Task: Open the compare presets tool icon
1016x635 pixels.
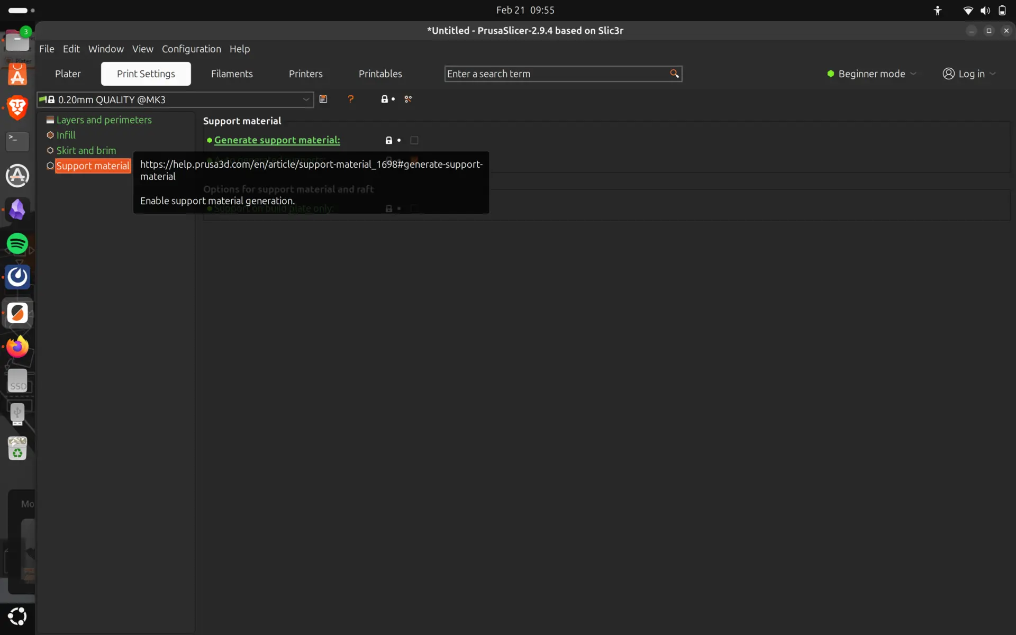Action: point(408,99)
